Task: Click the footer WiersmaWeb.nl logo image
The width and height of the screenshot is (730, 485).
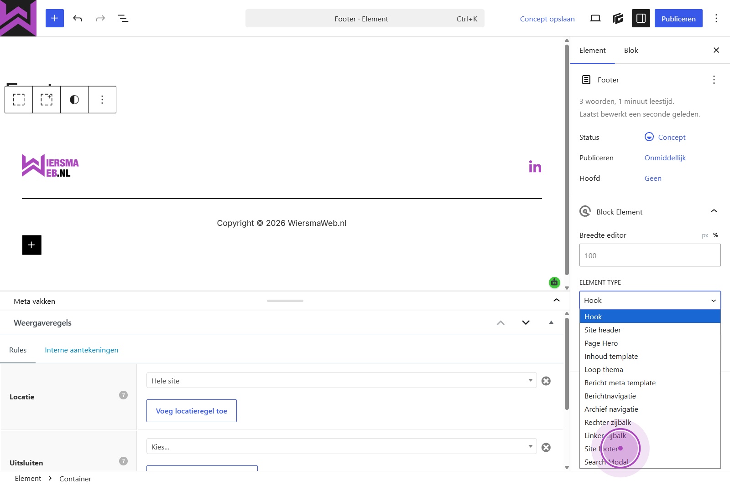Action: coord(50,165)
